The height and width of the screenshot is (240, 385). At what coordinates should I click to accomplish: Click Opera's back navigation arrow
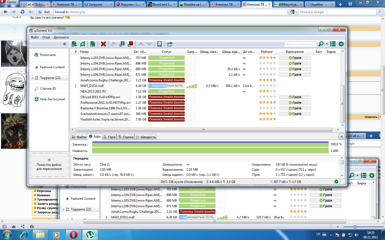[5, 12]
